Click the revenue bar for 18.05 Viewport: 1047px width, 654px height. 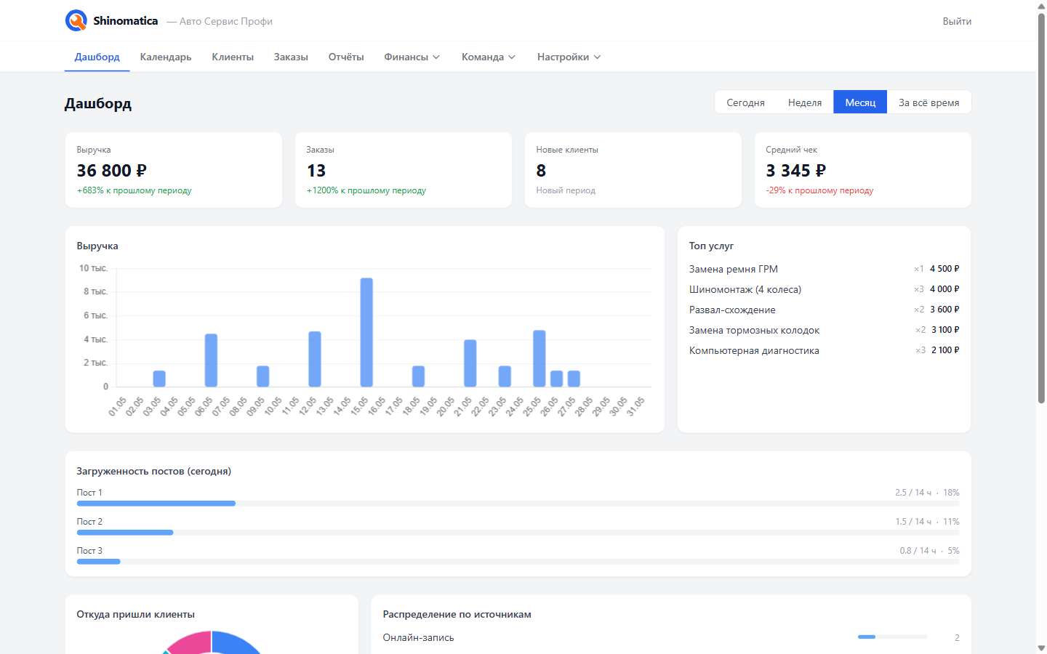[418, 376]
